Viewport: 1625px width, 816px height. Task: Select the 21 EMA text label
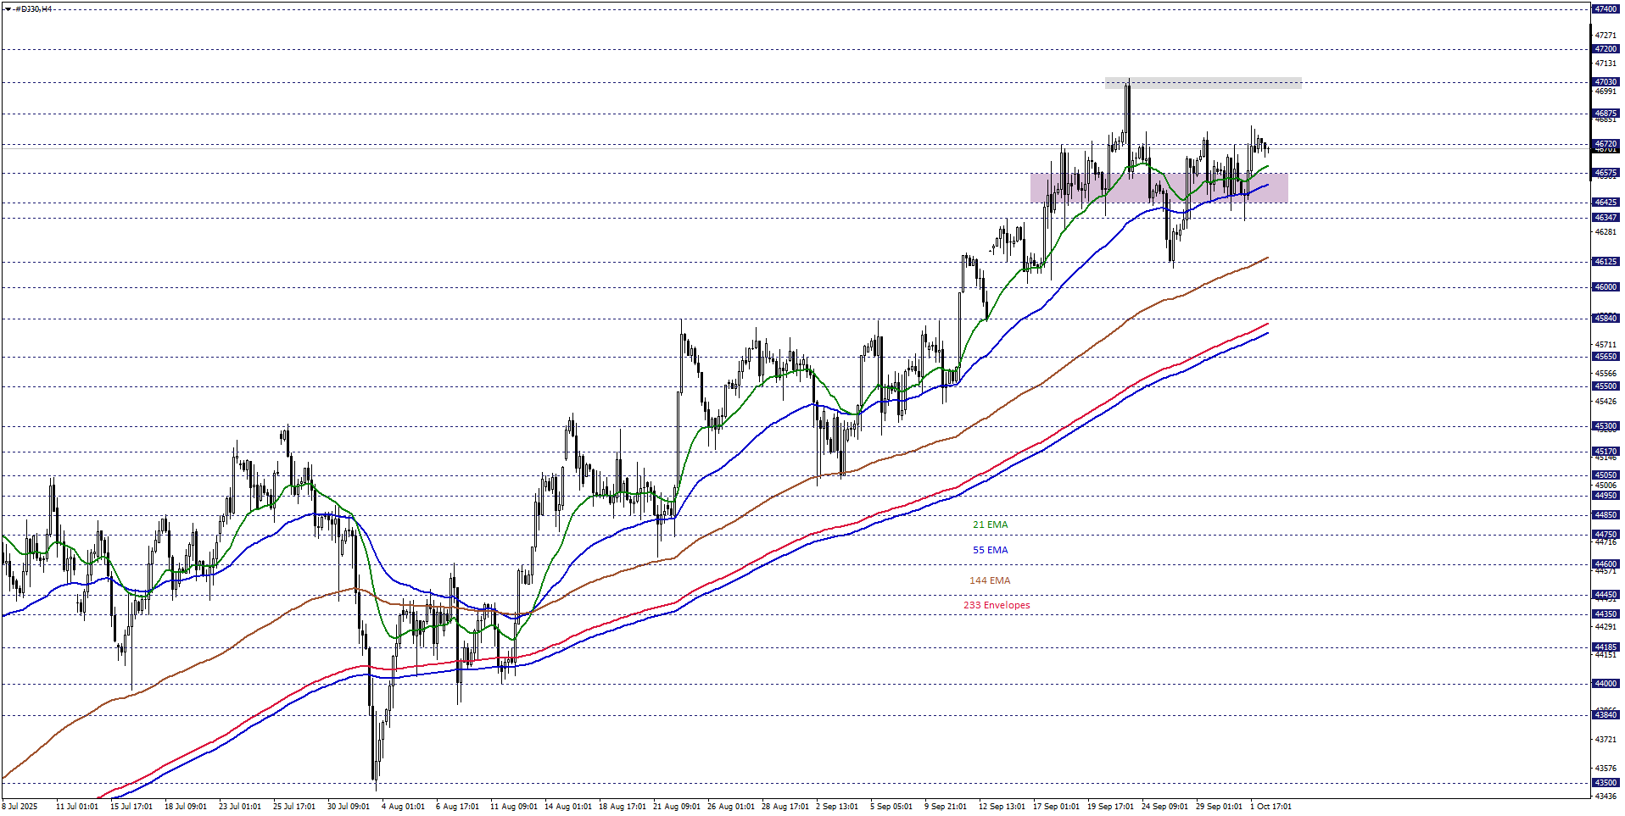pos(990,525)
